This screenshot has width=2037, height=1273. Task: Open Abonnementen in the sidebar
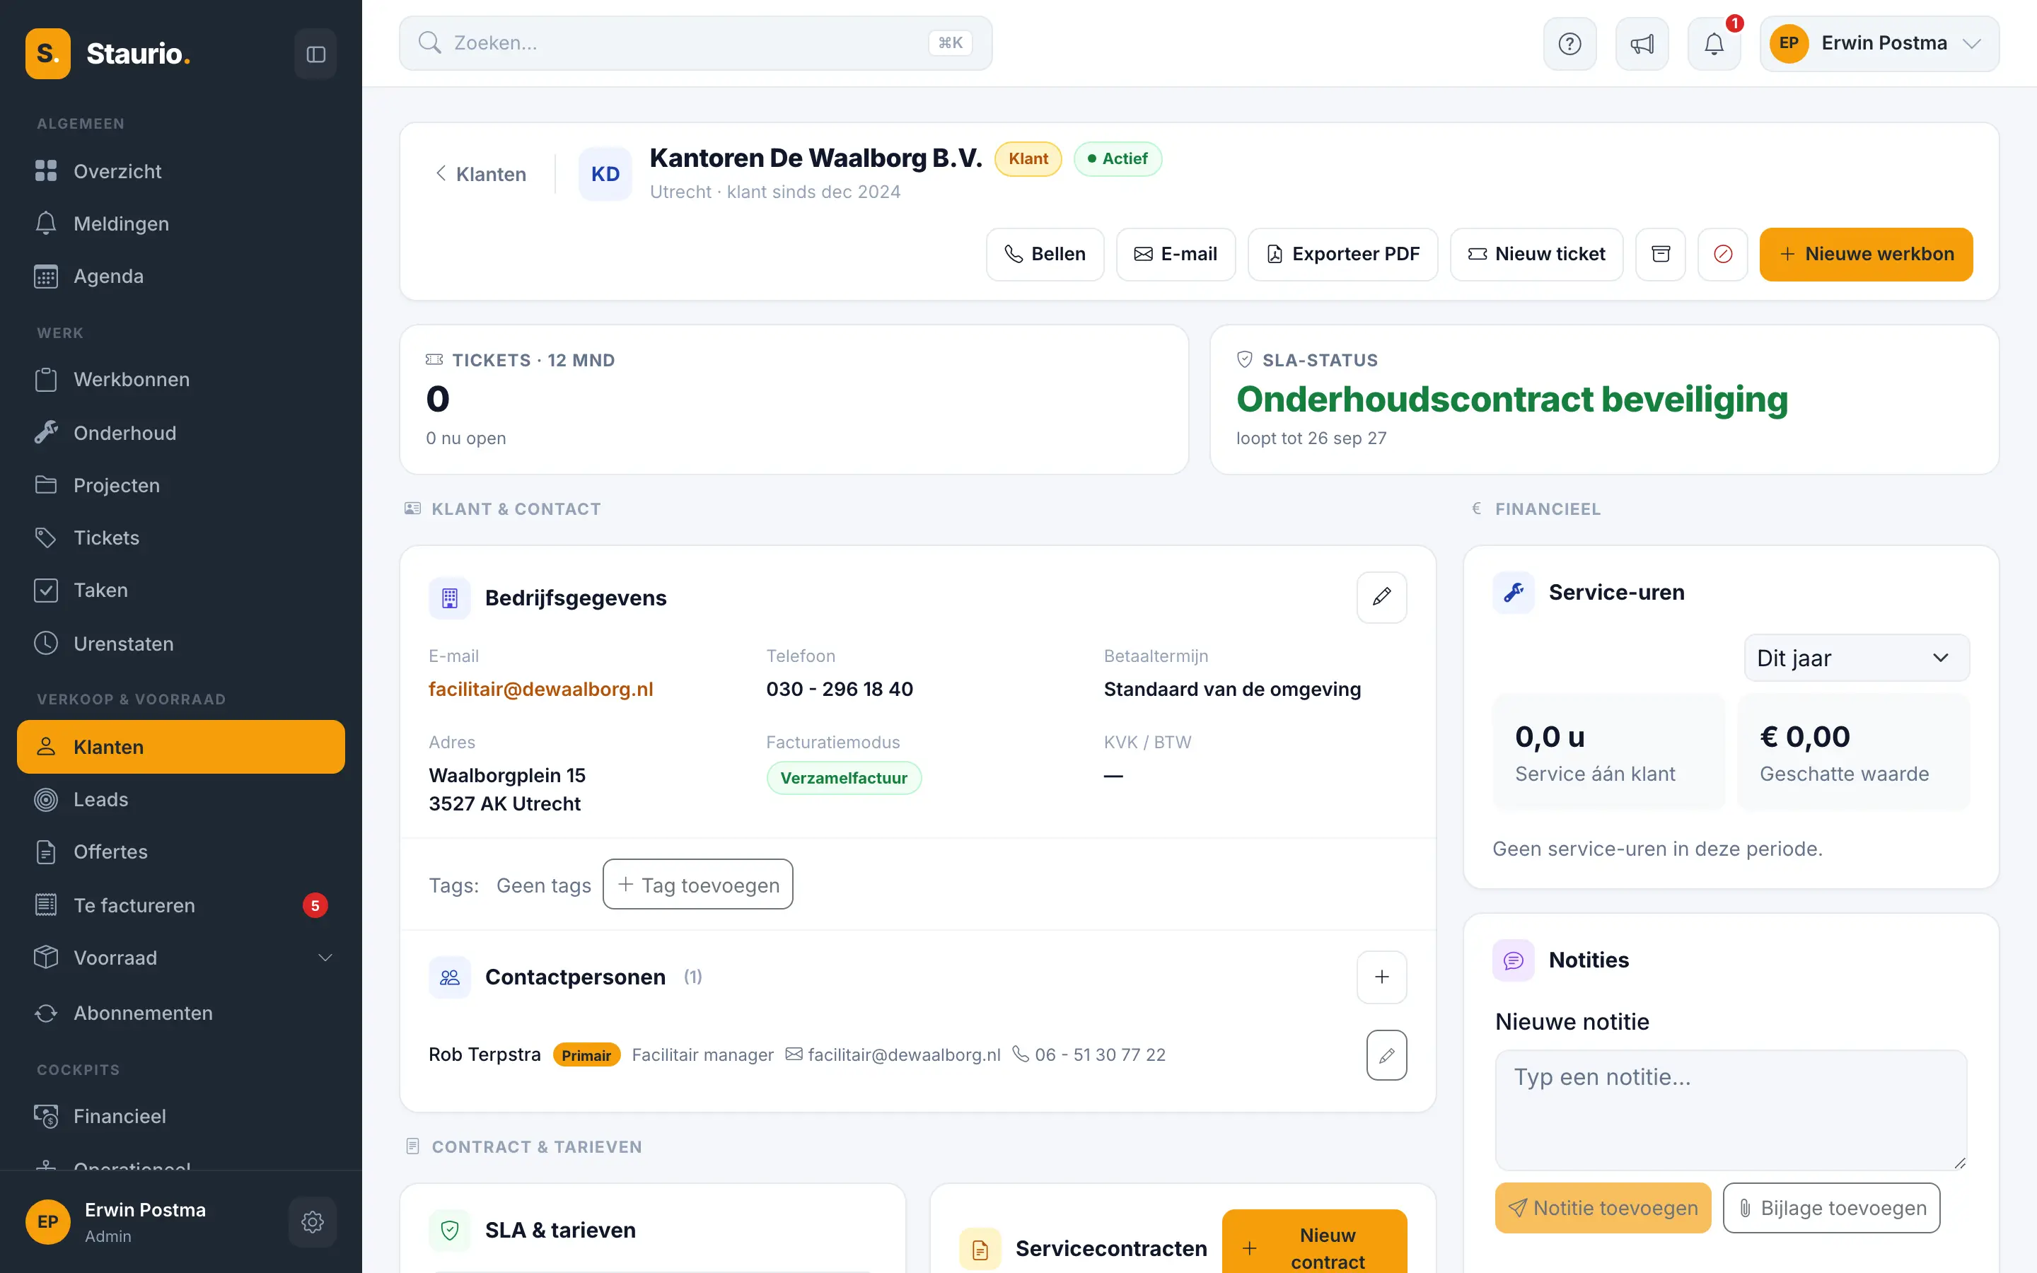pos(181,1013)
